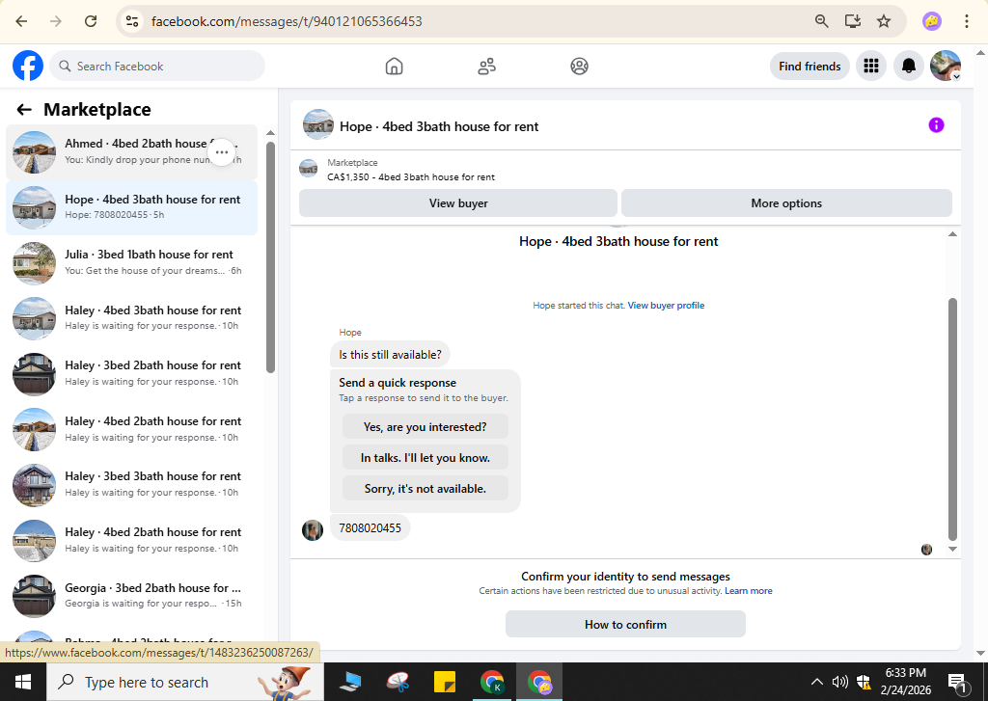988x701 pixels.
Task: Go back with the Marketplace back arrow
Action: (24, 110)
